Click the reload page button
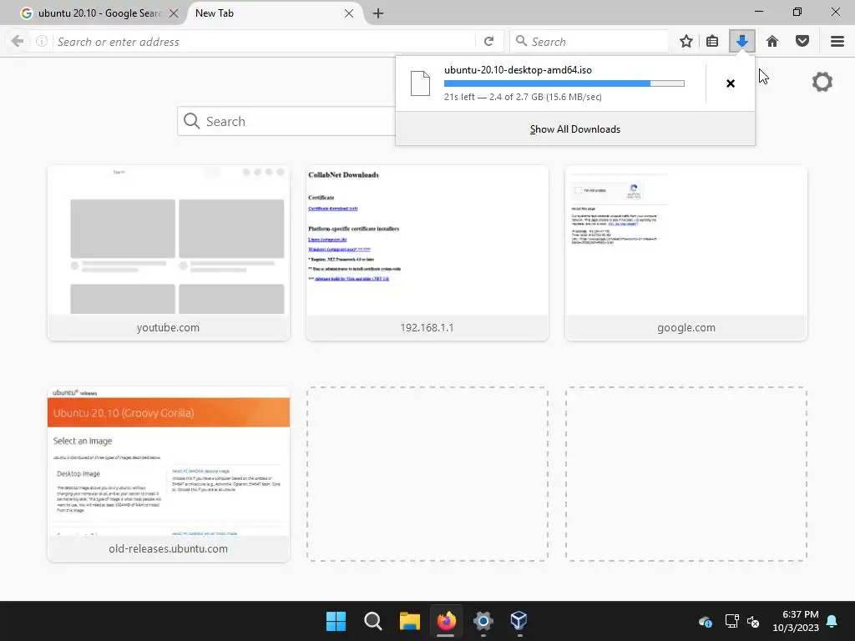855x641 pixels. [489, 42]
